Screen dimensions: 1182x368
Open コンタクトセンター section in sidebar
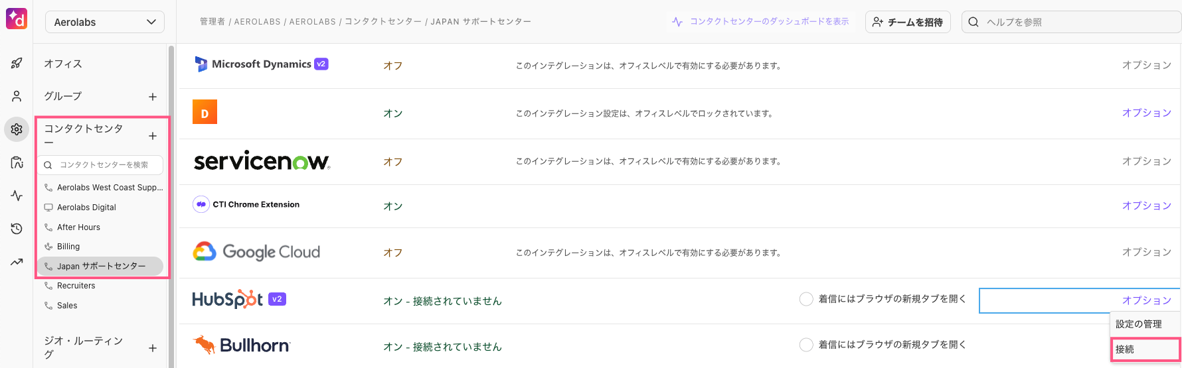84,135
